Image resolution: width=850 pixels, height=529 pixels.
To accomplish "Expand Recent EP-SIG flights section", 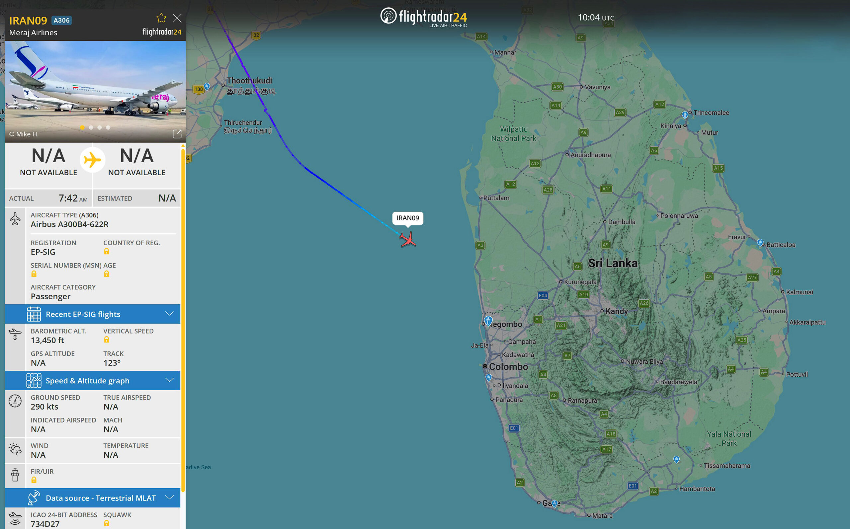I will tap(92, 314).
